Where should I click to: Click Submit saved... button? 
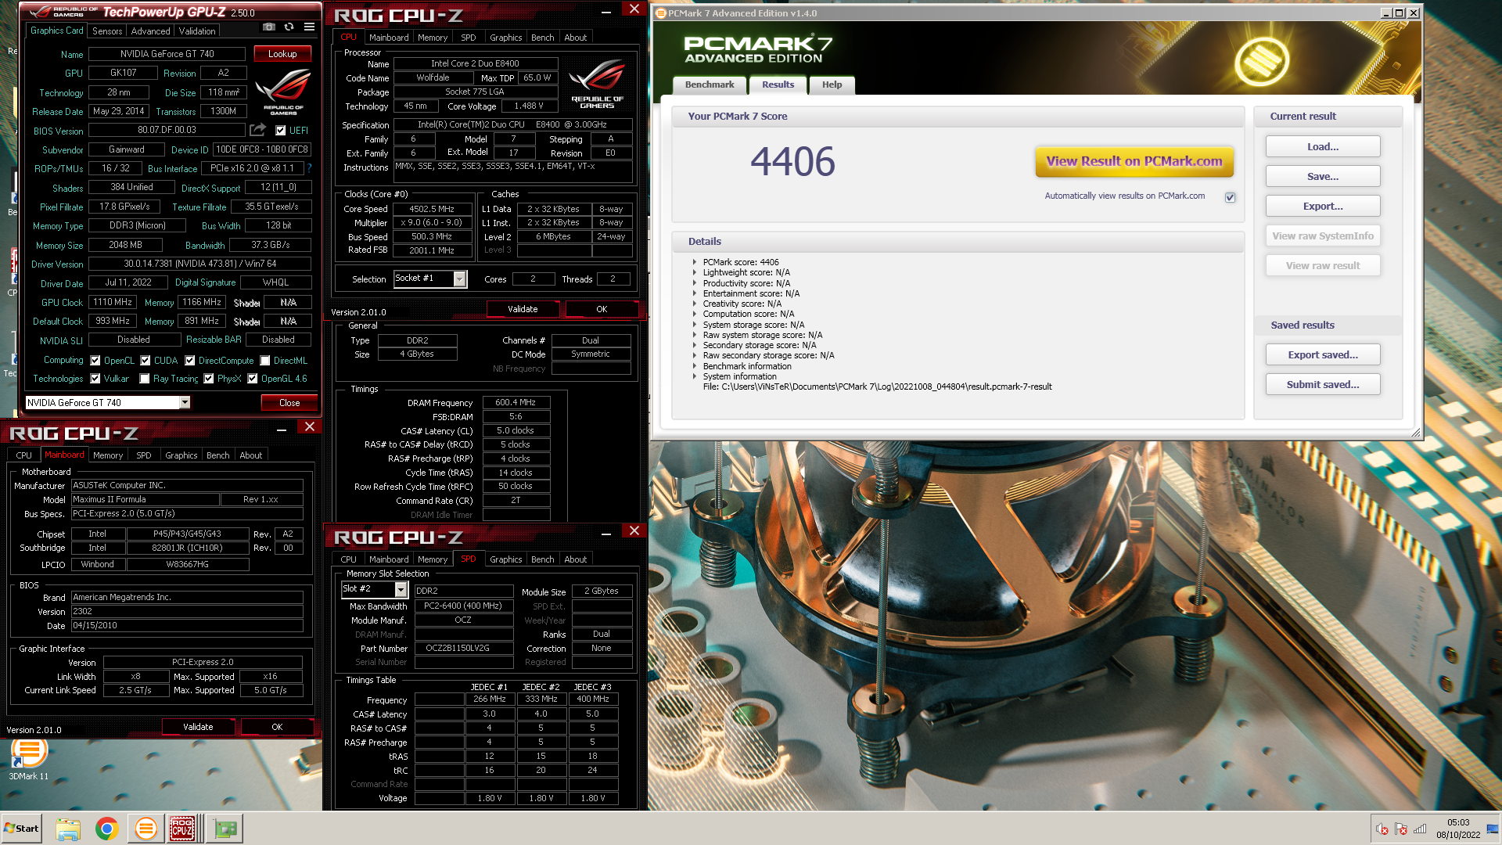(x=1323, y=384)
